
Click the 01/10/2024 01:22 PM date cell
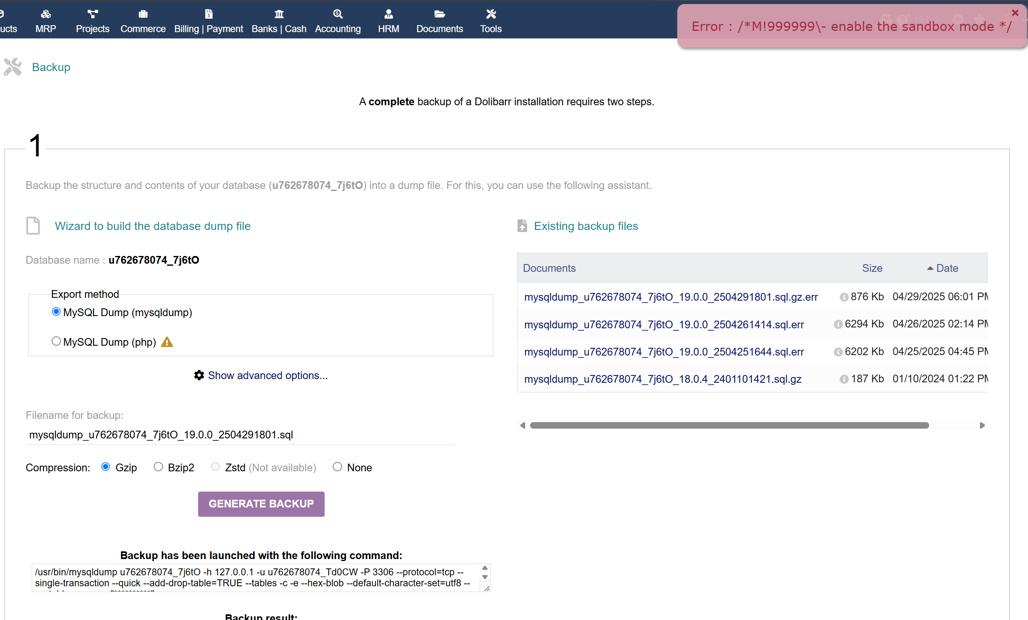[940, 379]
